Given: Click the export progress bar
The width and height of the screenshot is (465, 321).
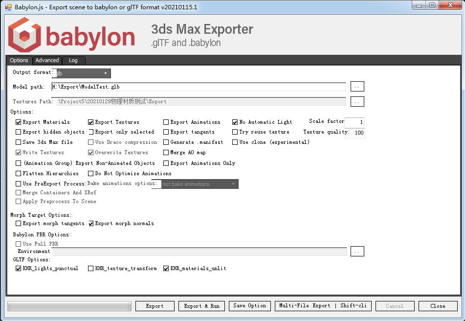Looking at the screenshot, I should (69, 306).
